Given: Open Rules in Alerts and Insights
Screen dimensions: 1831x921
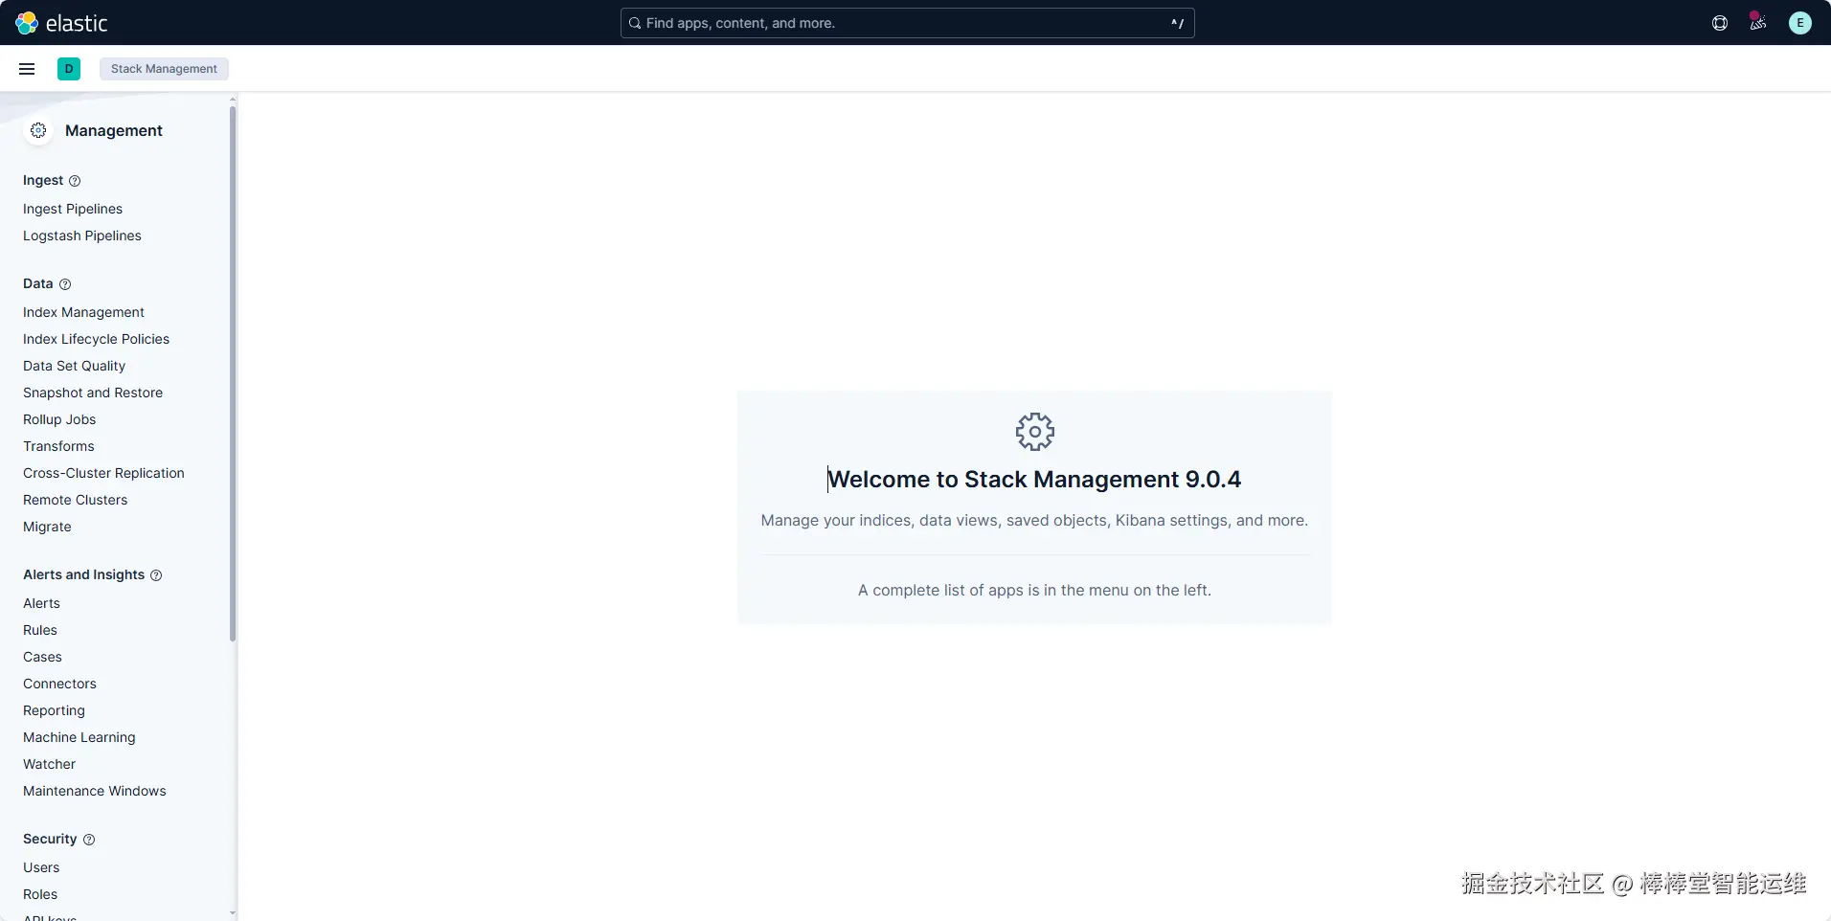Looking at the screenshot, I should tap(40, 630).
